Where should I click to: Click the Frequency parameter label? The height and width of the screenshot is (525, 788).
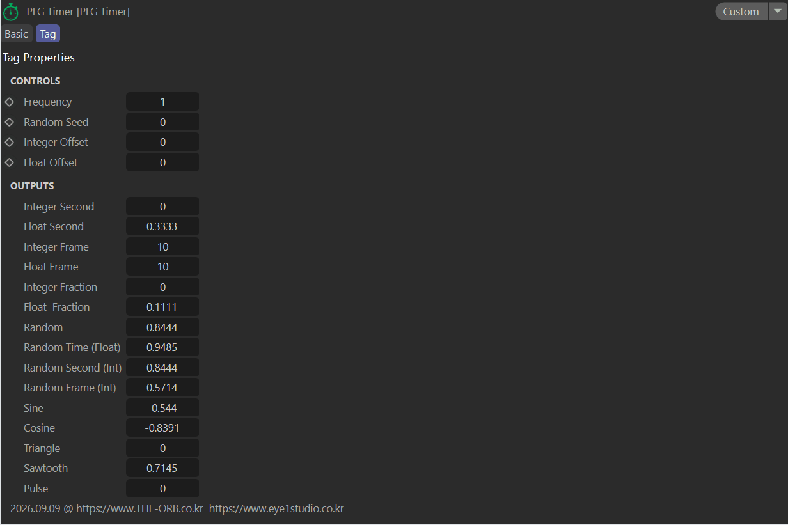[x=47, y=102]
